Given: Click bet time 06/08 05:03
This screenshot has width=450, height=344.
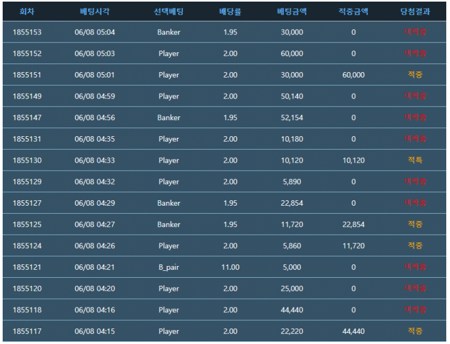Looking at the screenshot, I should [x=95, y=54].
